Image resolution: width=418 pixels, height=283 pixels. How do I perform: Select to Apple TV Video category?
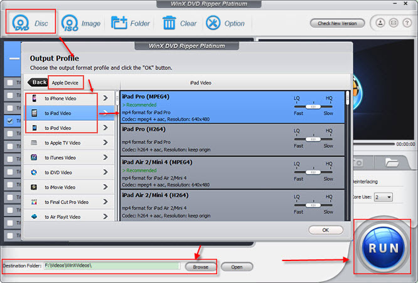click(x=69, y=143)
